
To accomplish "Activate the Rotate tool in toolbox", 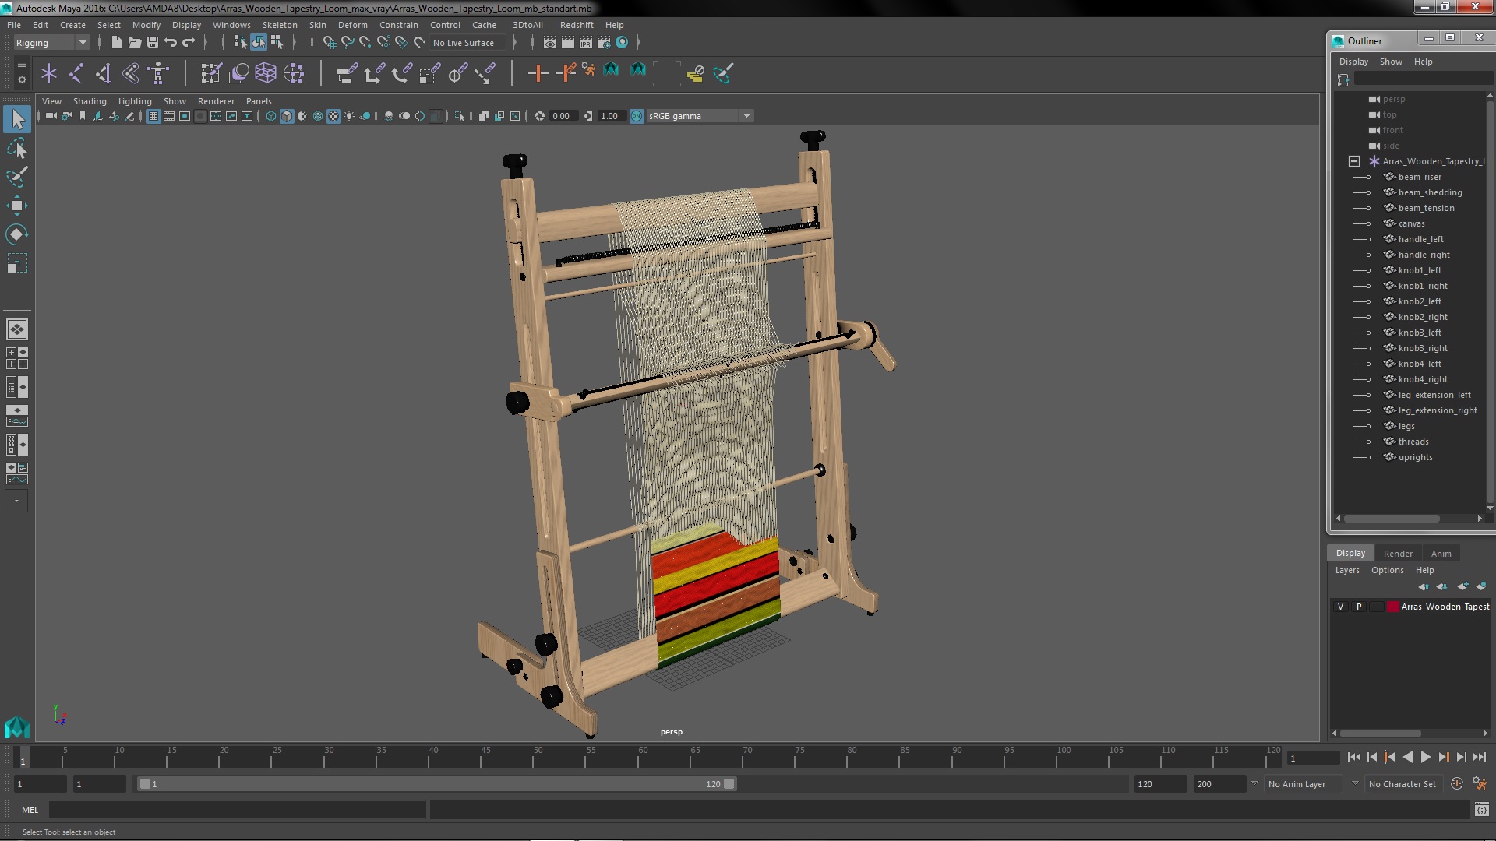I will [x=17, y=234].
